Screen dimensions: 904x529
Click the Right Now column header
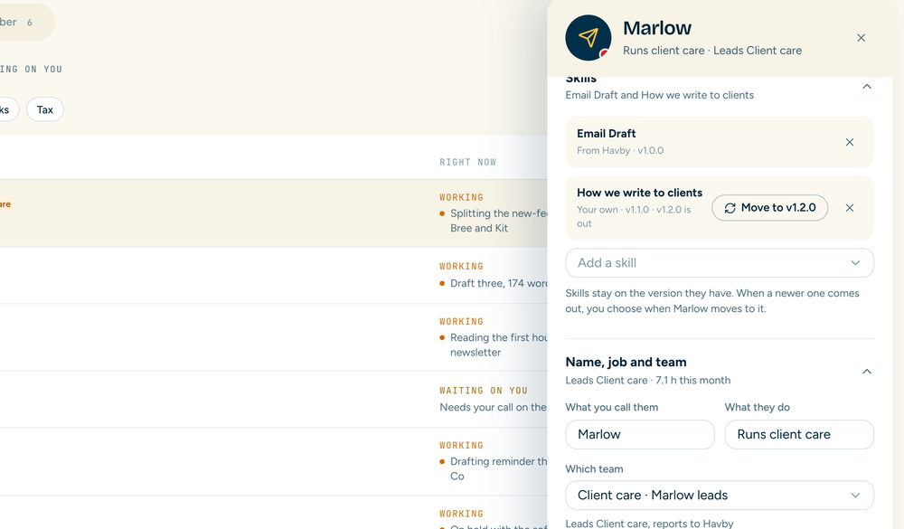(467, 162)
